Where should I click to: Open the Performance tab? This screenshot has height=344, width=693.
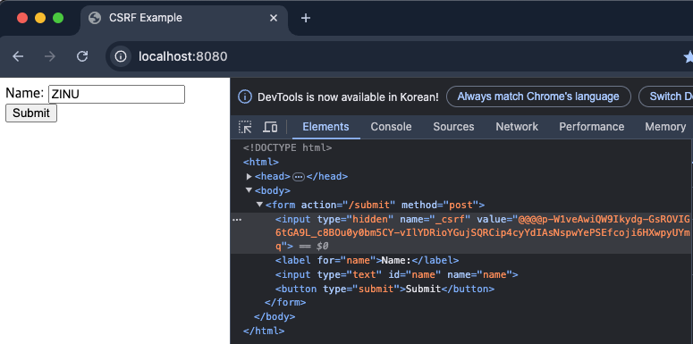pyautogui.click(x=591, y=127)
